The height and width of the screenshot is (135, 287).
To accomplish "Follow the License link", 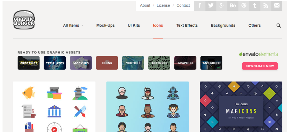I will point(163,5).
